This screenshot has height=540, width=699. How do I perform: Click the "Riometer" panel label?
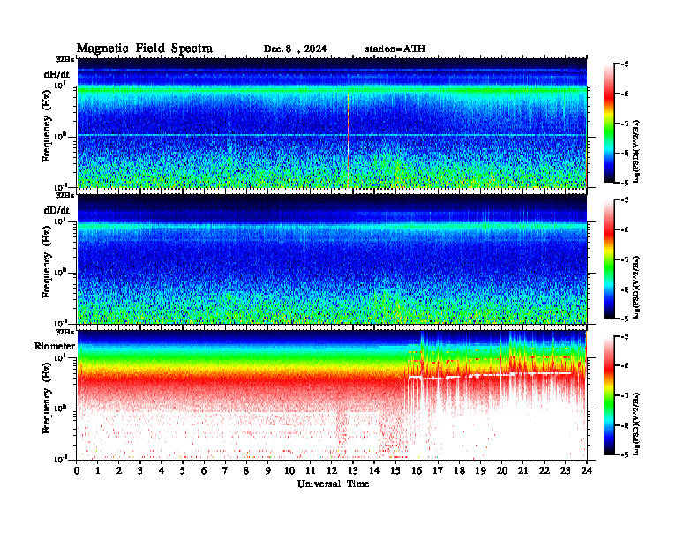[x=55, y=346]
